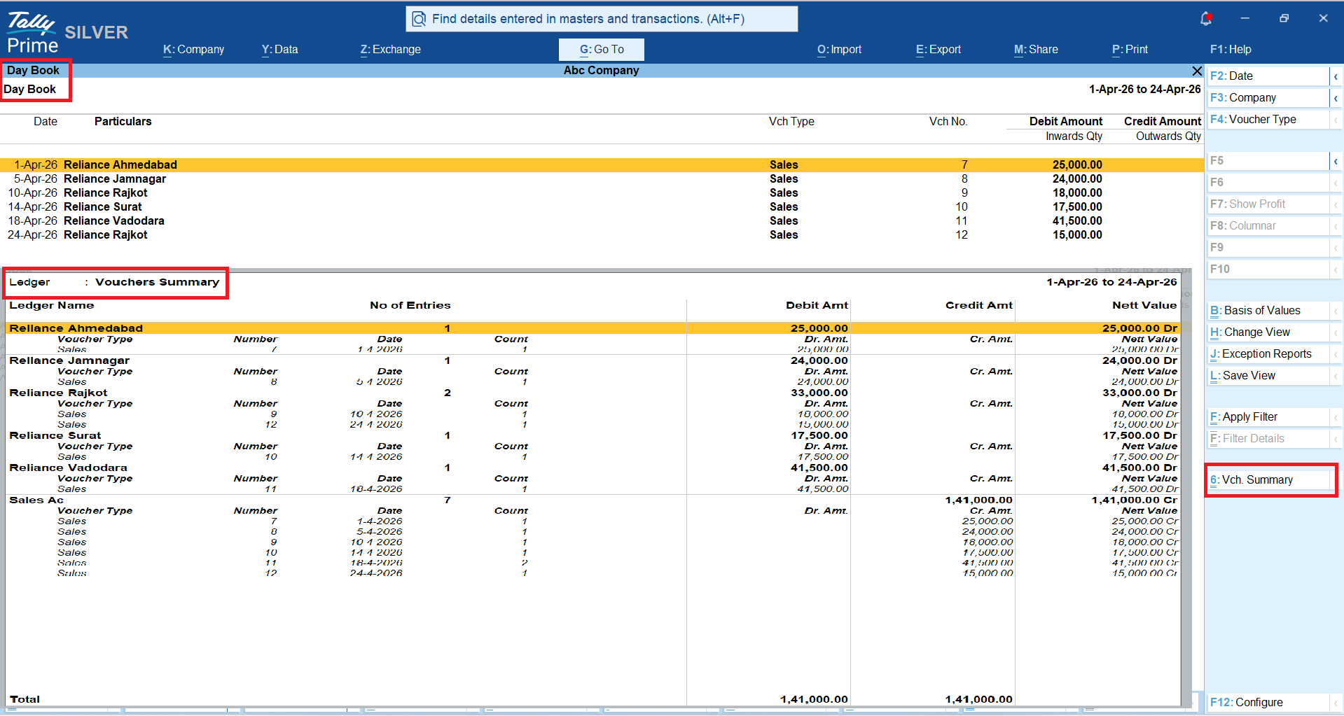Click the Nett Value header in summary
Screen dimensions: 1344x716
pyautogui.click(x=1144, y=305)
